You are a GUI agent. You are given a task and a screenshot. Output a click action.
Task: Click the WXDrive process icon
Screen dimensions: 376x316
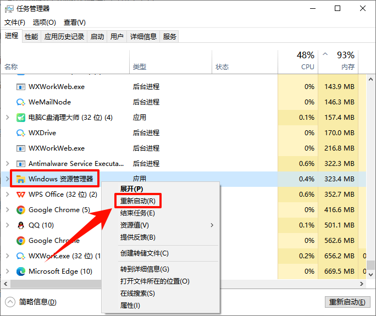[x=21, y=133]
